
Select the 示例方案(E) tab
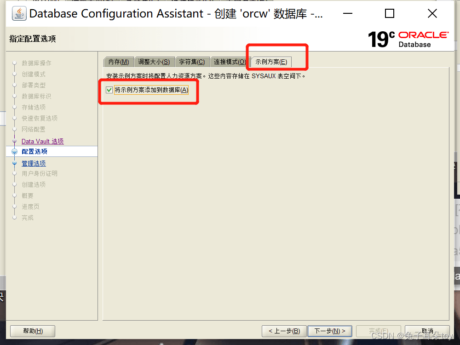click(x=271, y=62)
